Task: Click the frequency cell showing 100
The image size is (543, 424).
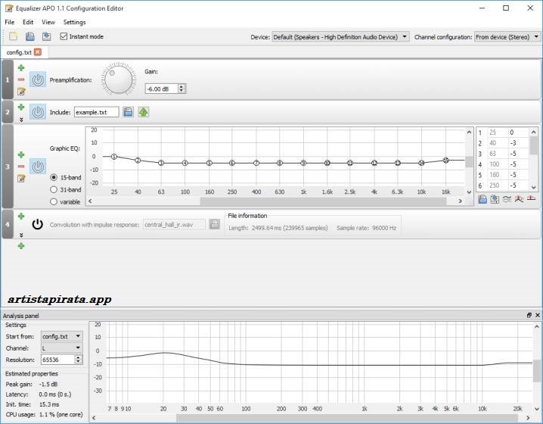Action: click(497, 164)
